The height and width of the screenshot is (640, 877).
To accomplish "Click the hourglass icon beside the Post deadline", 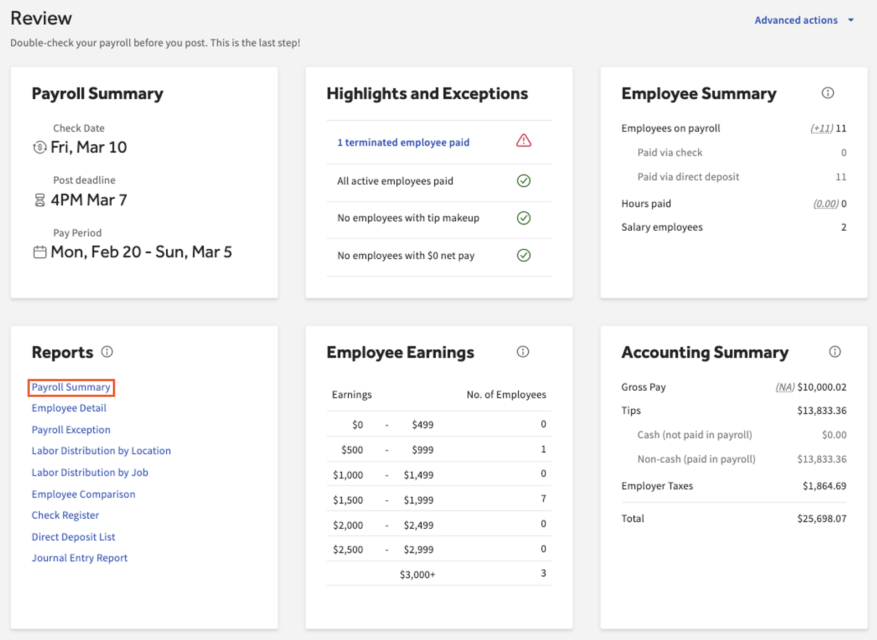I will (x=39, y=200).
